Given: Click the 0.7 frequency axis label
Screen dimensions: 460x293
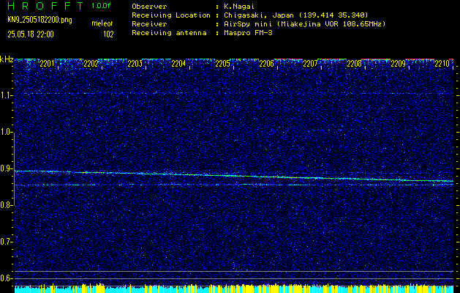Looking at the screenshot, I should (x=6, y=242).
